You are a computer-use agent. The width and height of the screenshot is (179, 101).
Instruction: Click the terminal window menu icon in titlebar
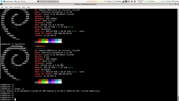[x=1, y=4]
